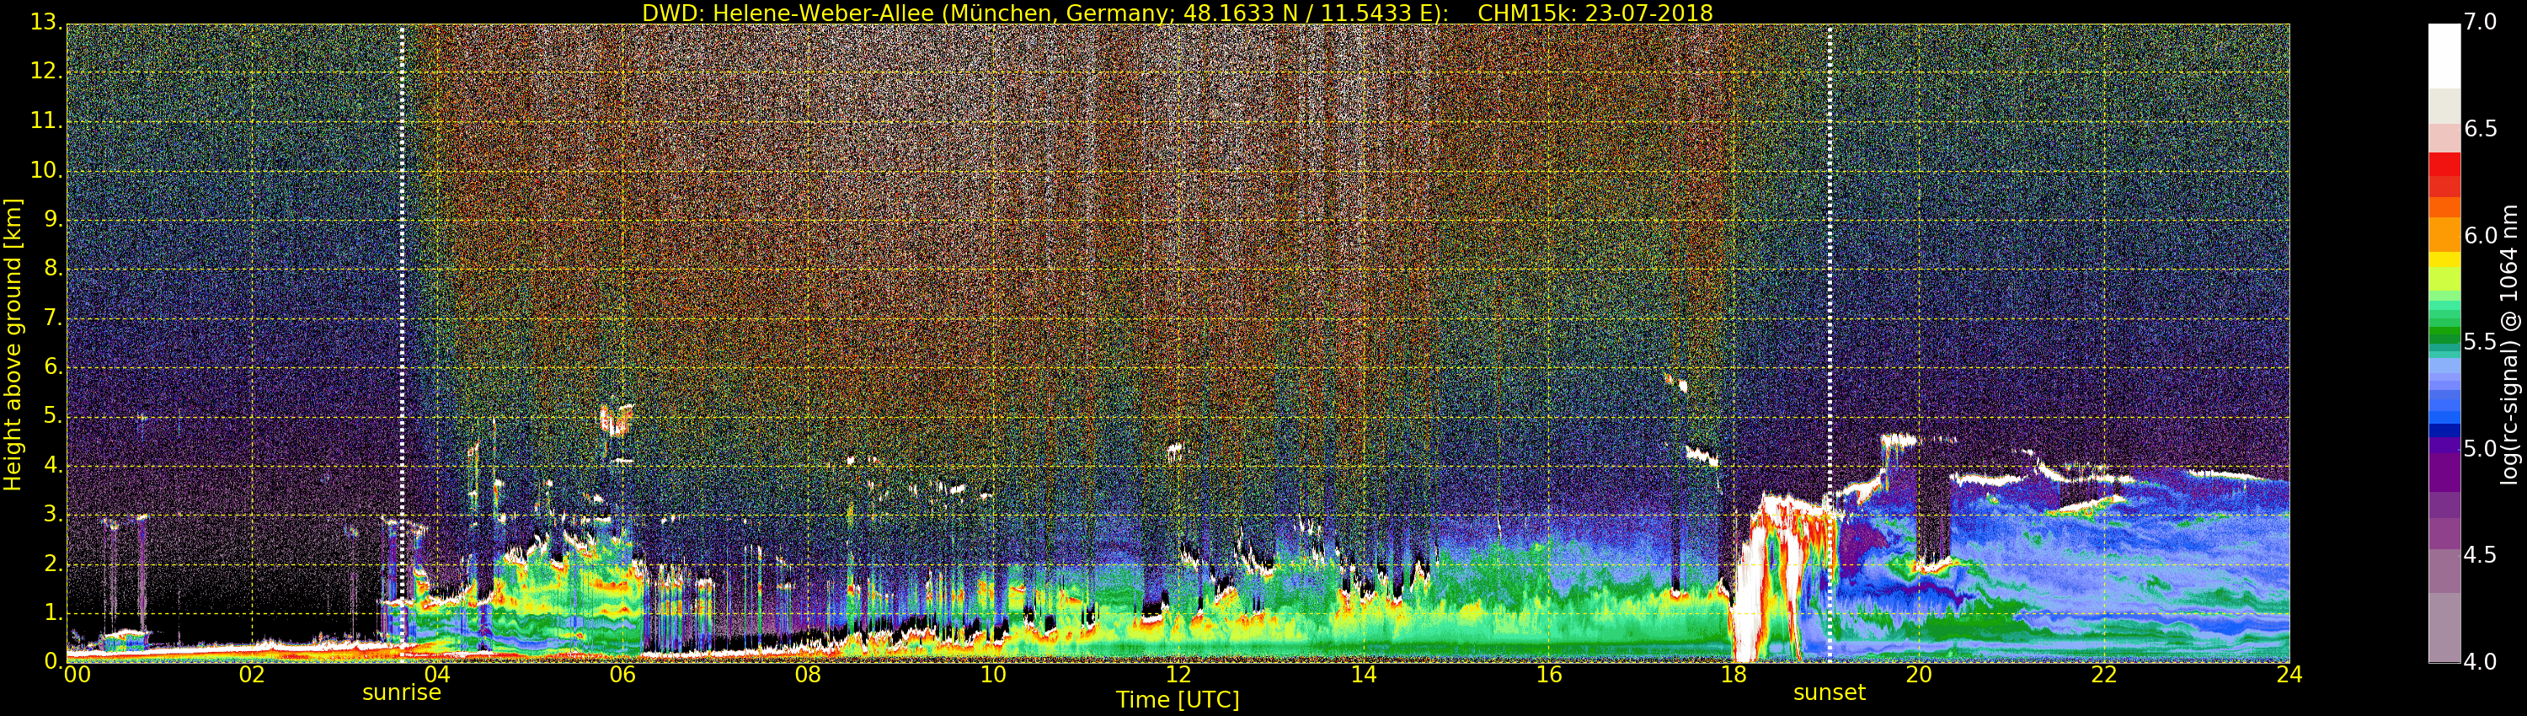Click the 12 tick on the time axis

pyautogui.click(x=1178, y=675)
